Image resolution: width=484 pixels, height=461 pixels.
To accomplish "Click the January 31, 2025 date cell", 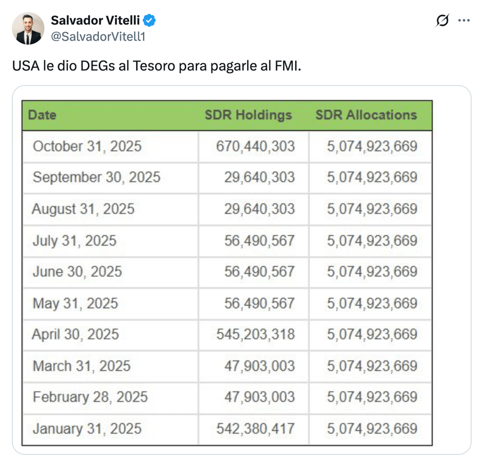I will tap(87, 429).
